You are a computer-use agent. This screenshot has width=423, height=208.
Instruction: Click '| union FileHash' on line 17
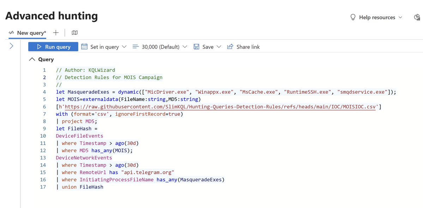(x=80, y=187)
